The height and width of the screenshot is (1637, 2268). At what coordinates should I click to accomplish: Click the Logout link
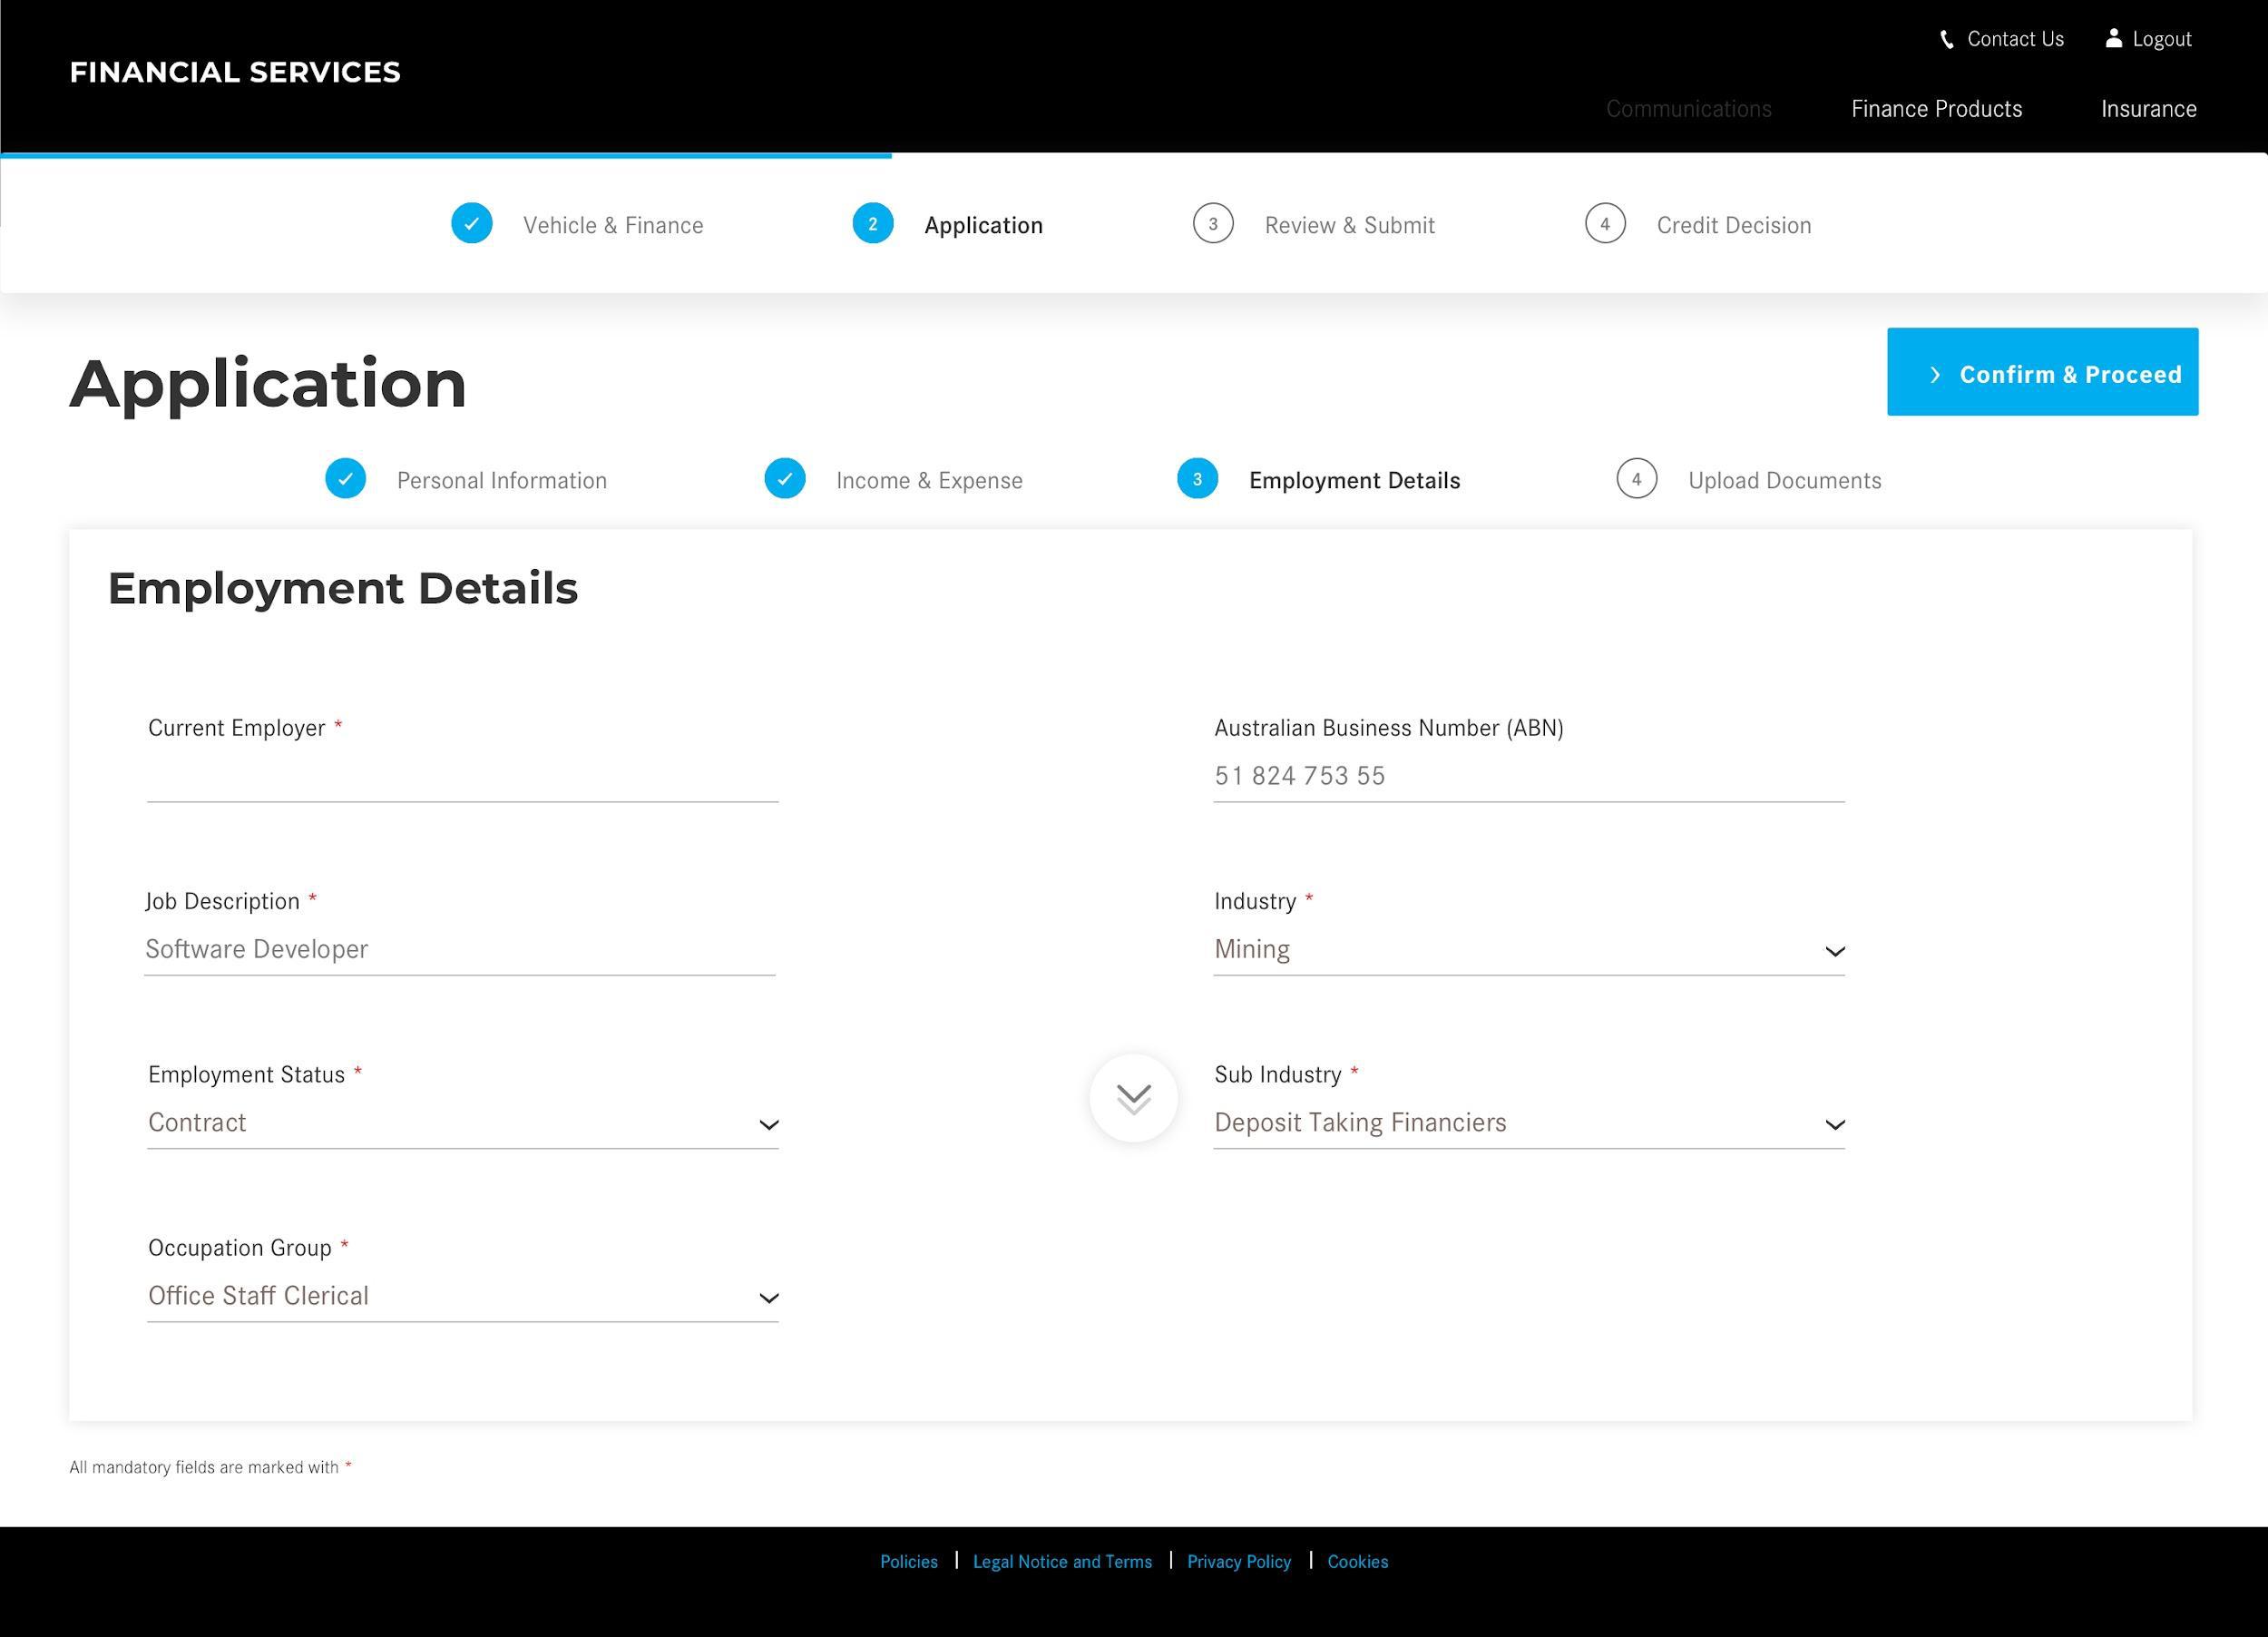[2161, 39]
